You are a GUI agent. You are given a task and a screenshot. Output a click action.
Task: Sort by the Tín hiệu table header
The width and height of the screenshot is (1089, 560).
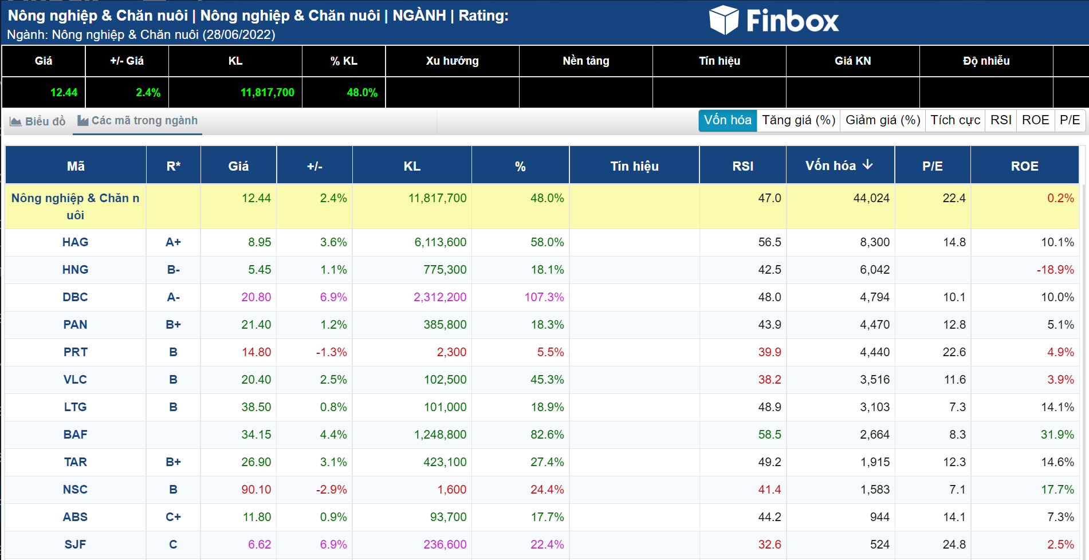[634, 166]
